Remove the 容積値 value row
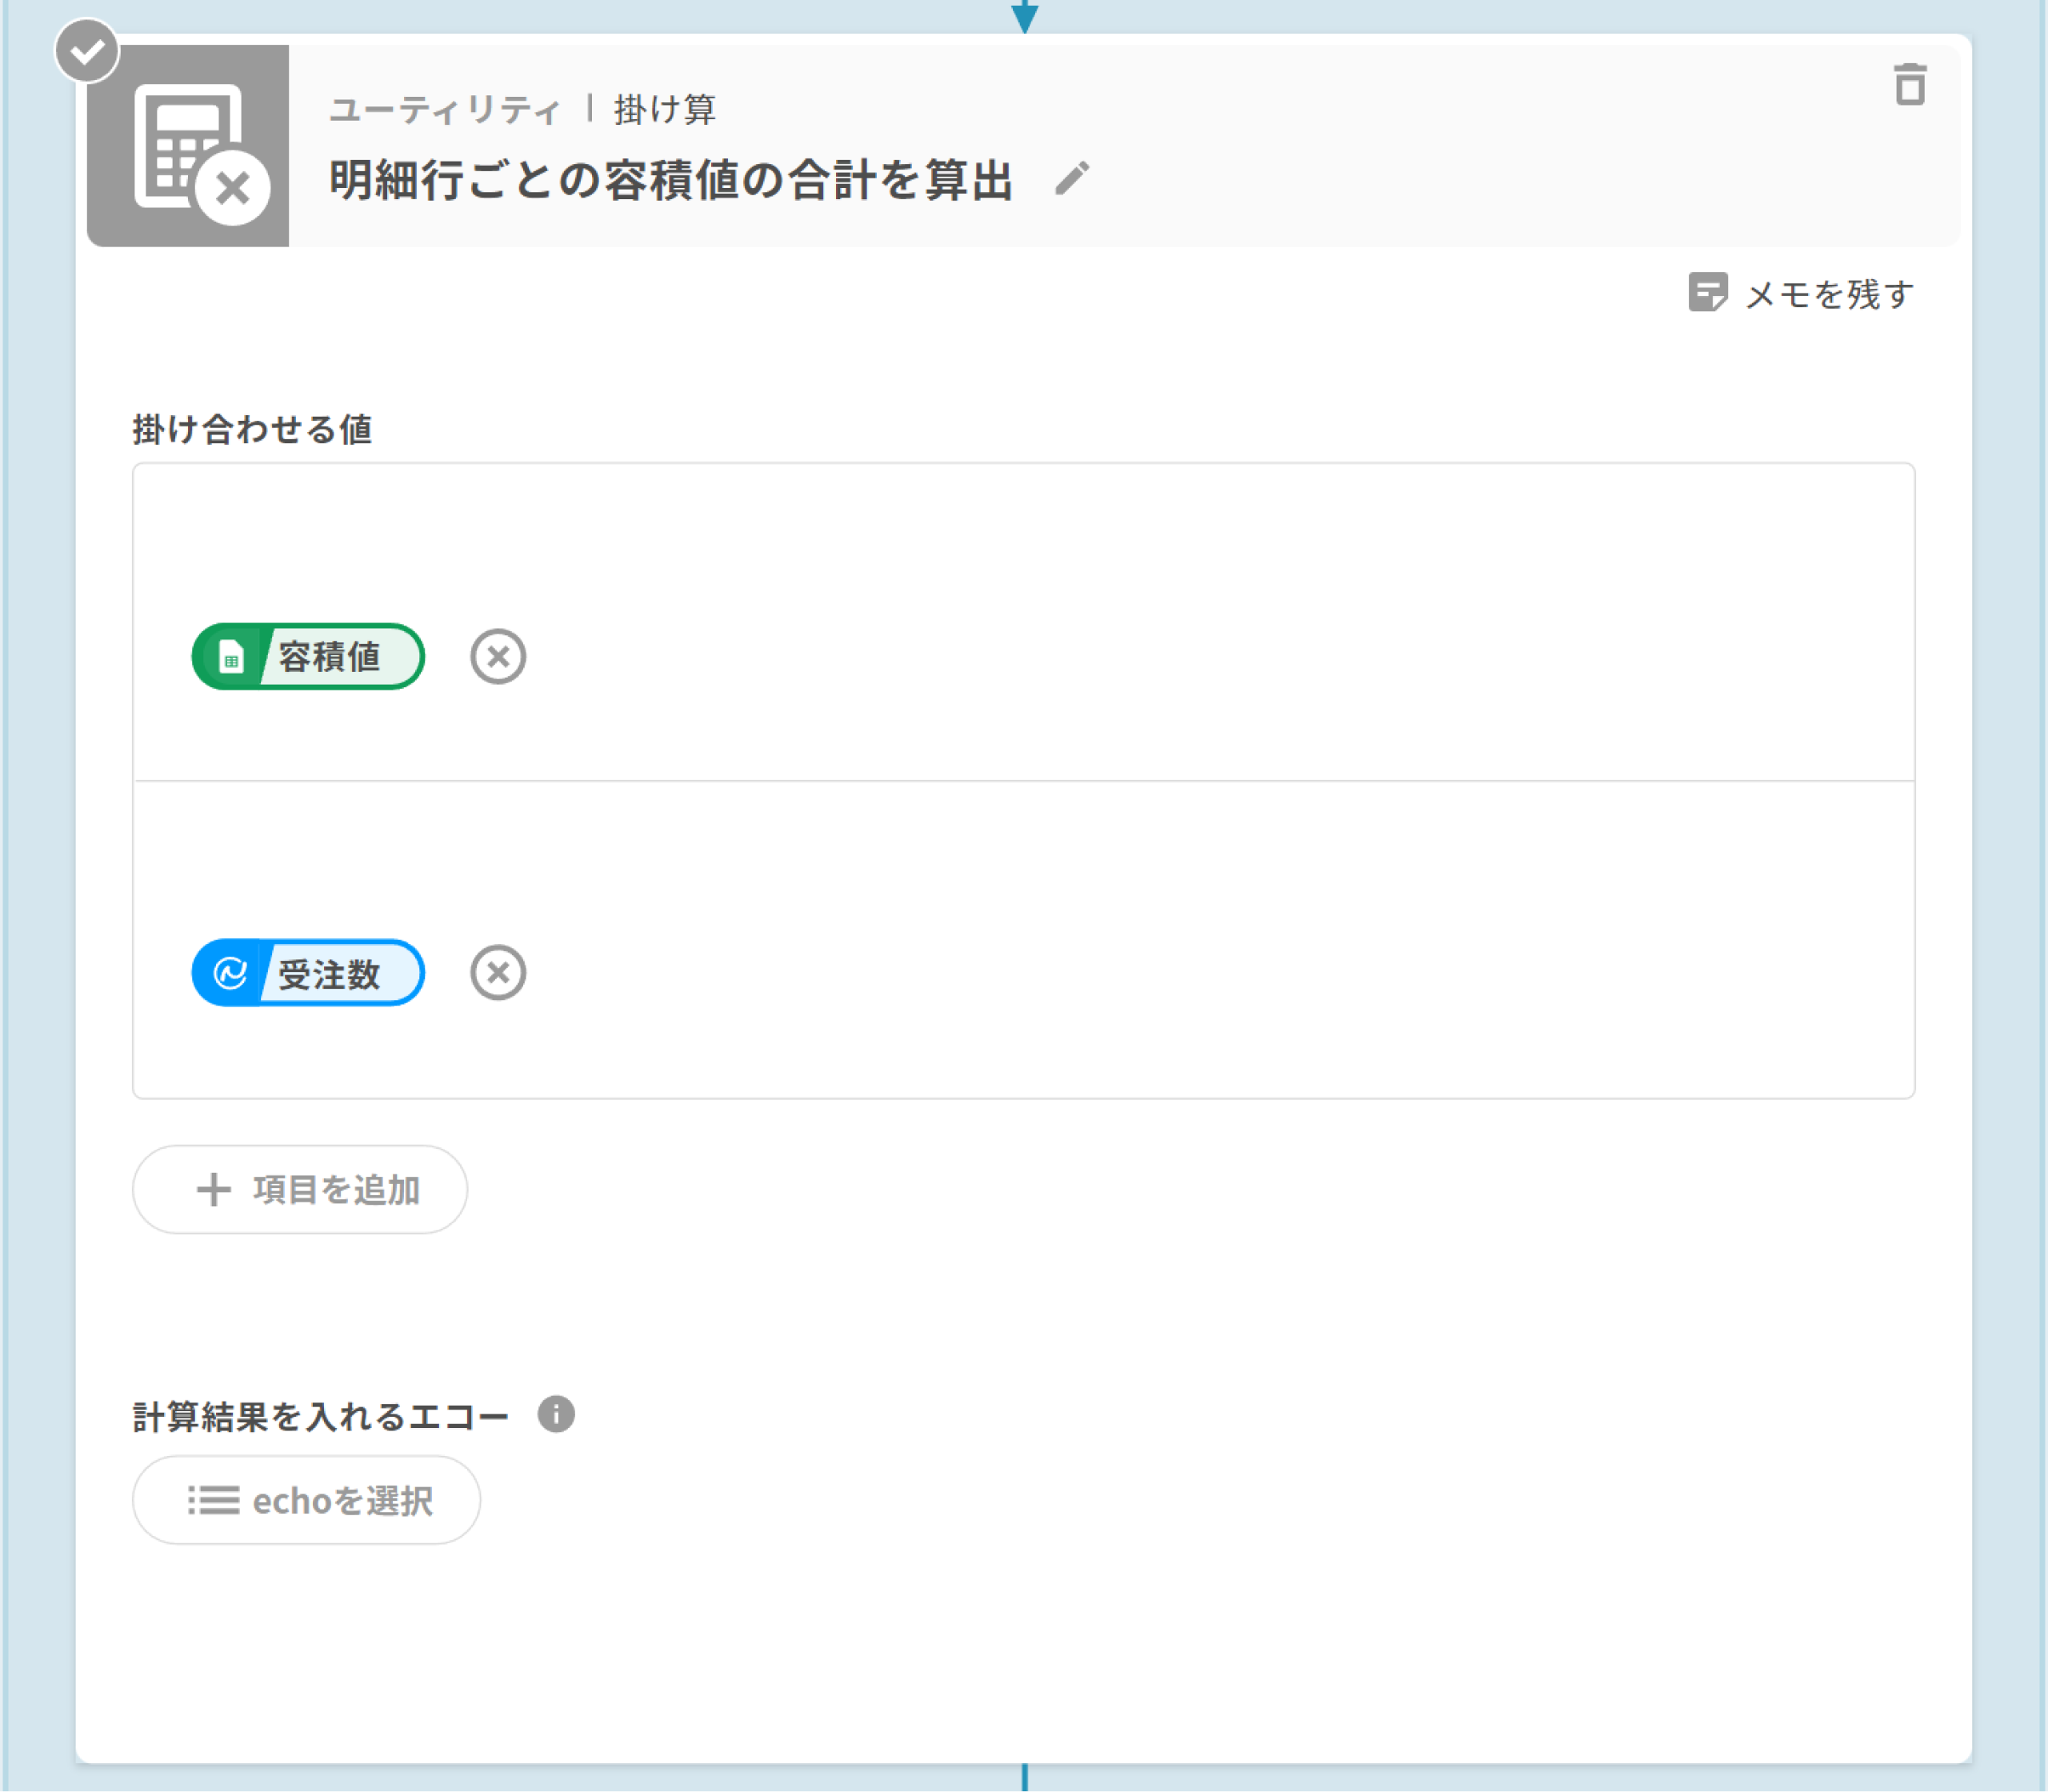Viewport: 2048px width, 1792px height. [498, 657]
